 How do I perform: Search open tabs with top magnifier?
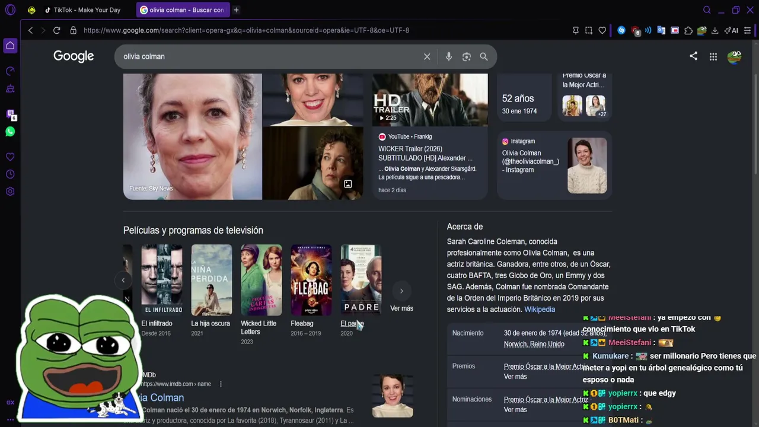click(707, 10)
